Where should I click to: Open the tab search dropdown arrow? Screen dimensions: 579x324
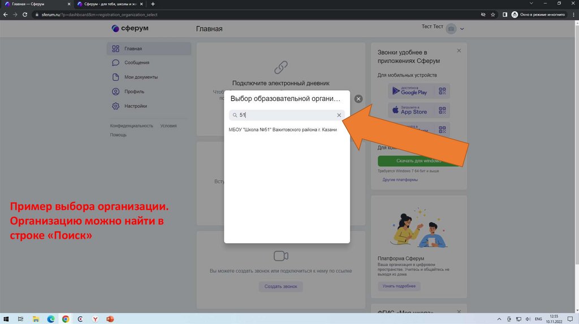[x=532, y=3]
